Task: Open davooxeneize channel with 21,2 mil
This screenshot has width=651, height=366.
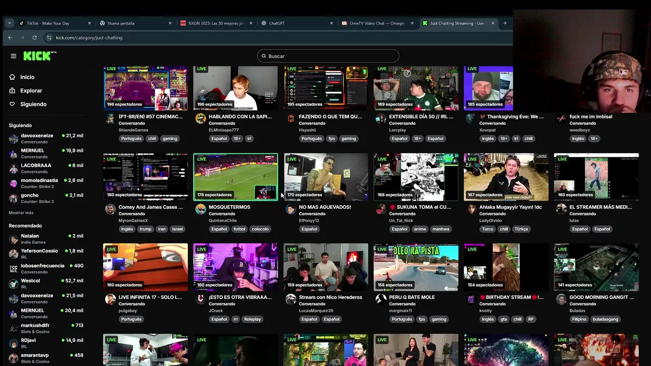Action: (x=46, y=139)
